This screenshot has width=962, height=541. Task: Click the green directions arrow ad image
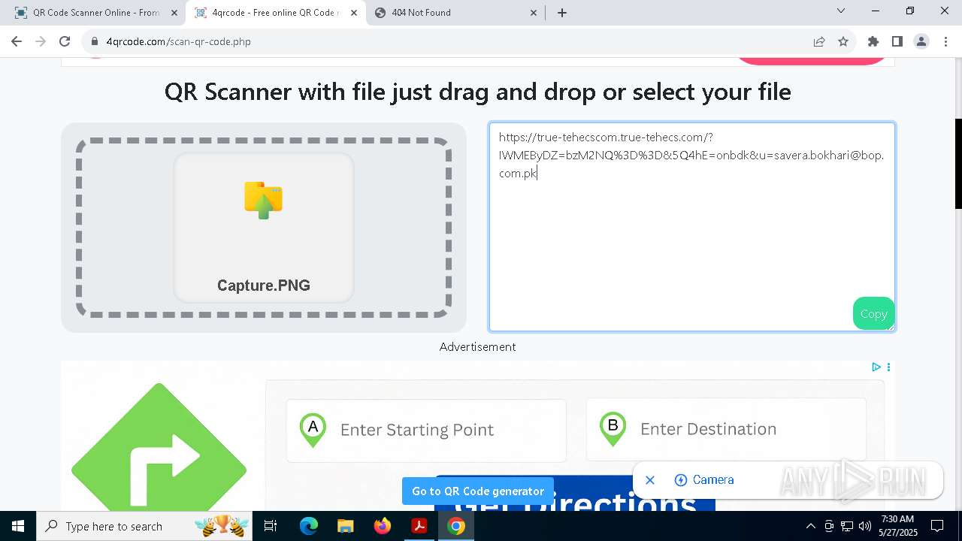[x=159, y=447]
